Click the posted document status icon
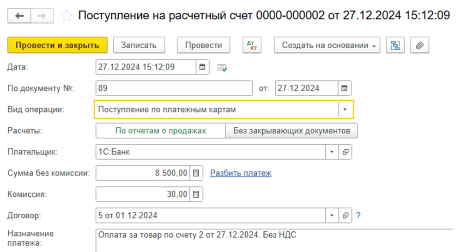Image resolution: width=473 pixels, height=252 pixels. (223, 68)
